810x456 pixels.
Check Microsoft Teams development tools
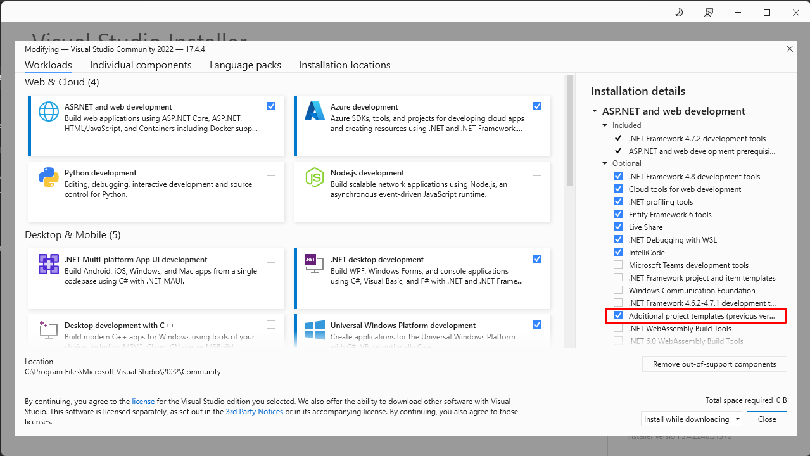pos(618,265)
